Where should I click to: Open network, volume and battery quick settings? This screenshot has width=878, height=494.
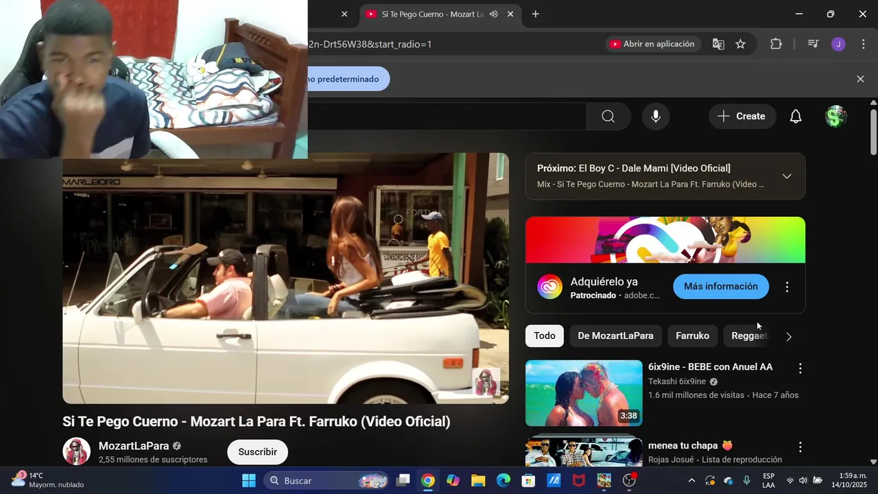(x=803, y=480)
